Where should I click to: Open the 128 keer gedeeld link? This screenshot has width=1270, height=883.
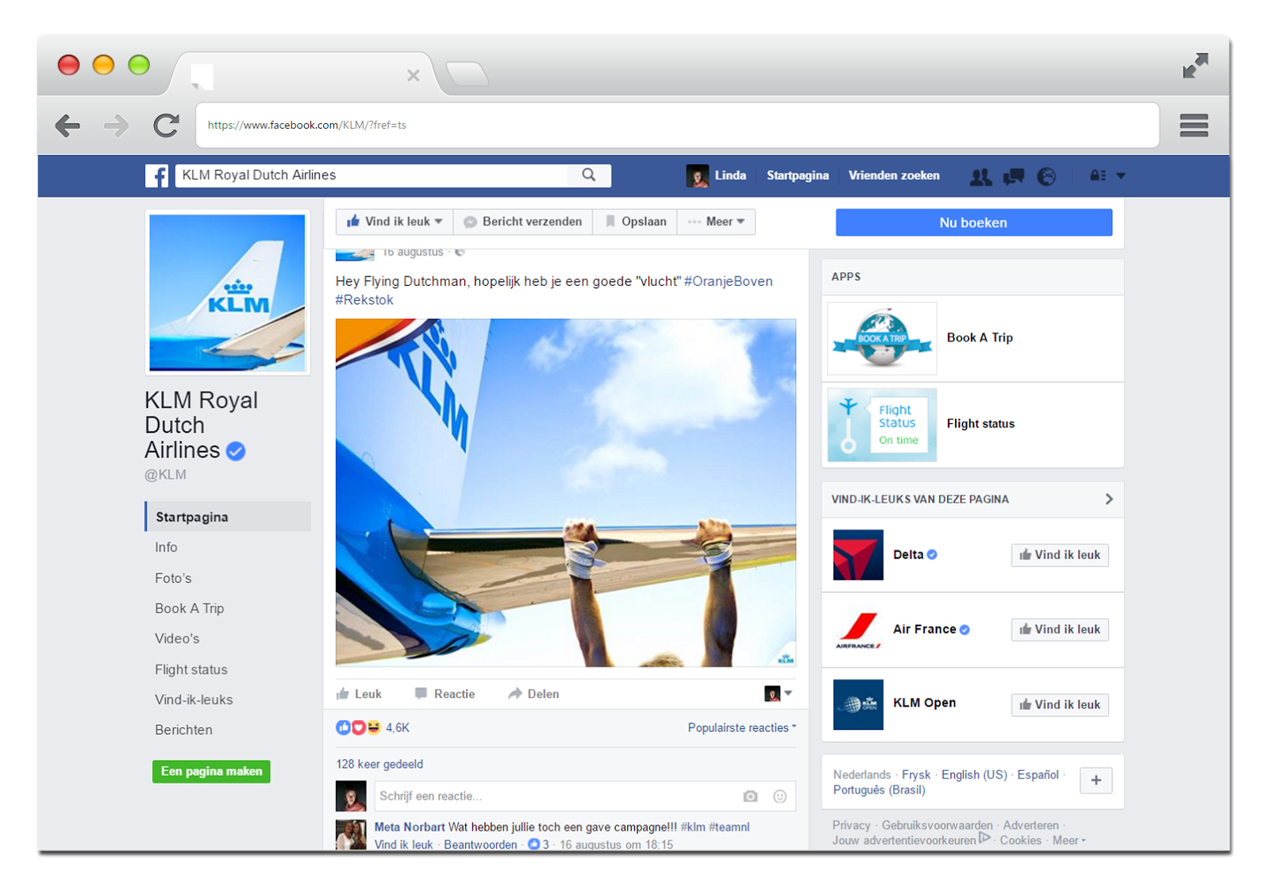coord(379,764)
